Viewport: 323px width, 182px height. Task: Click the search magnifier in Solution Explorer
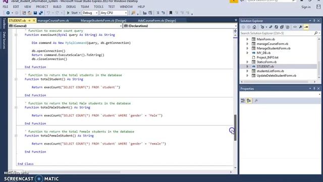click(x=316, y=33)
